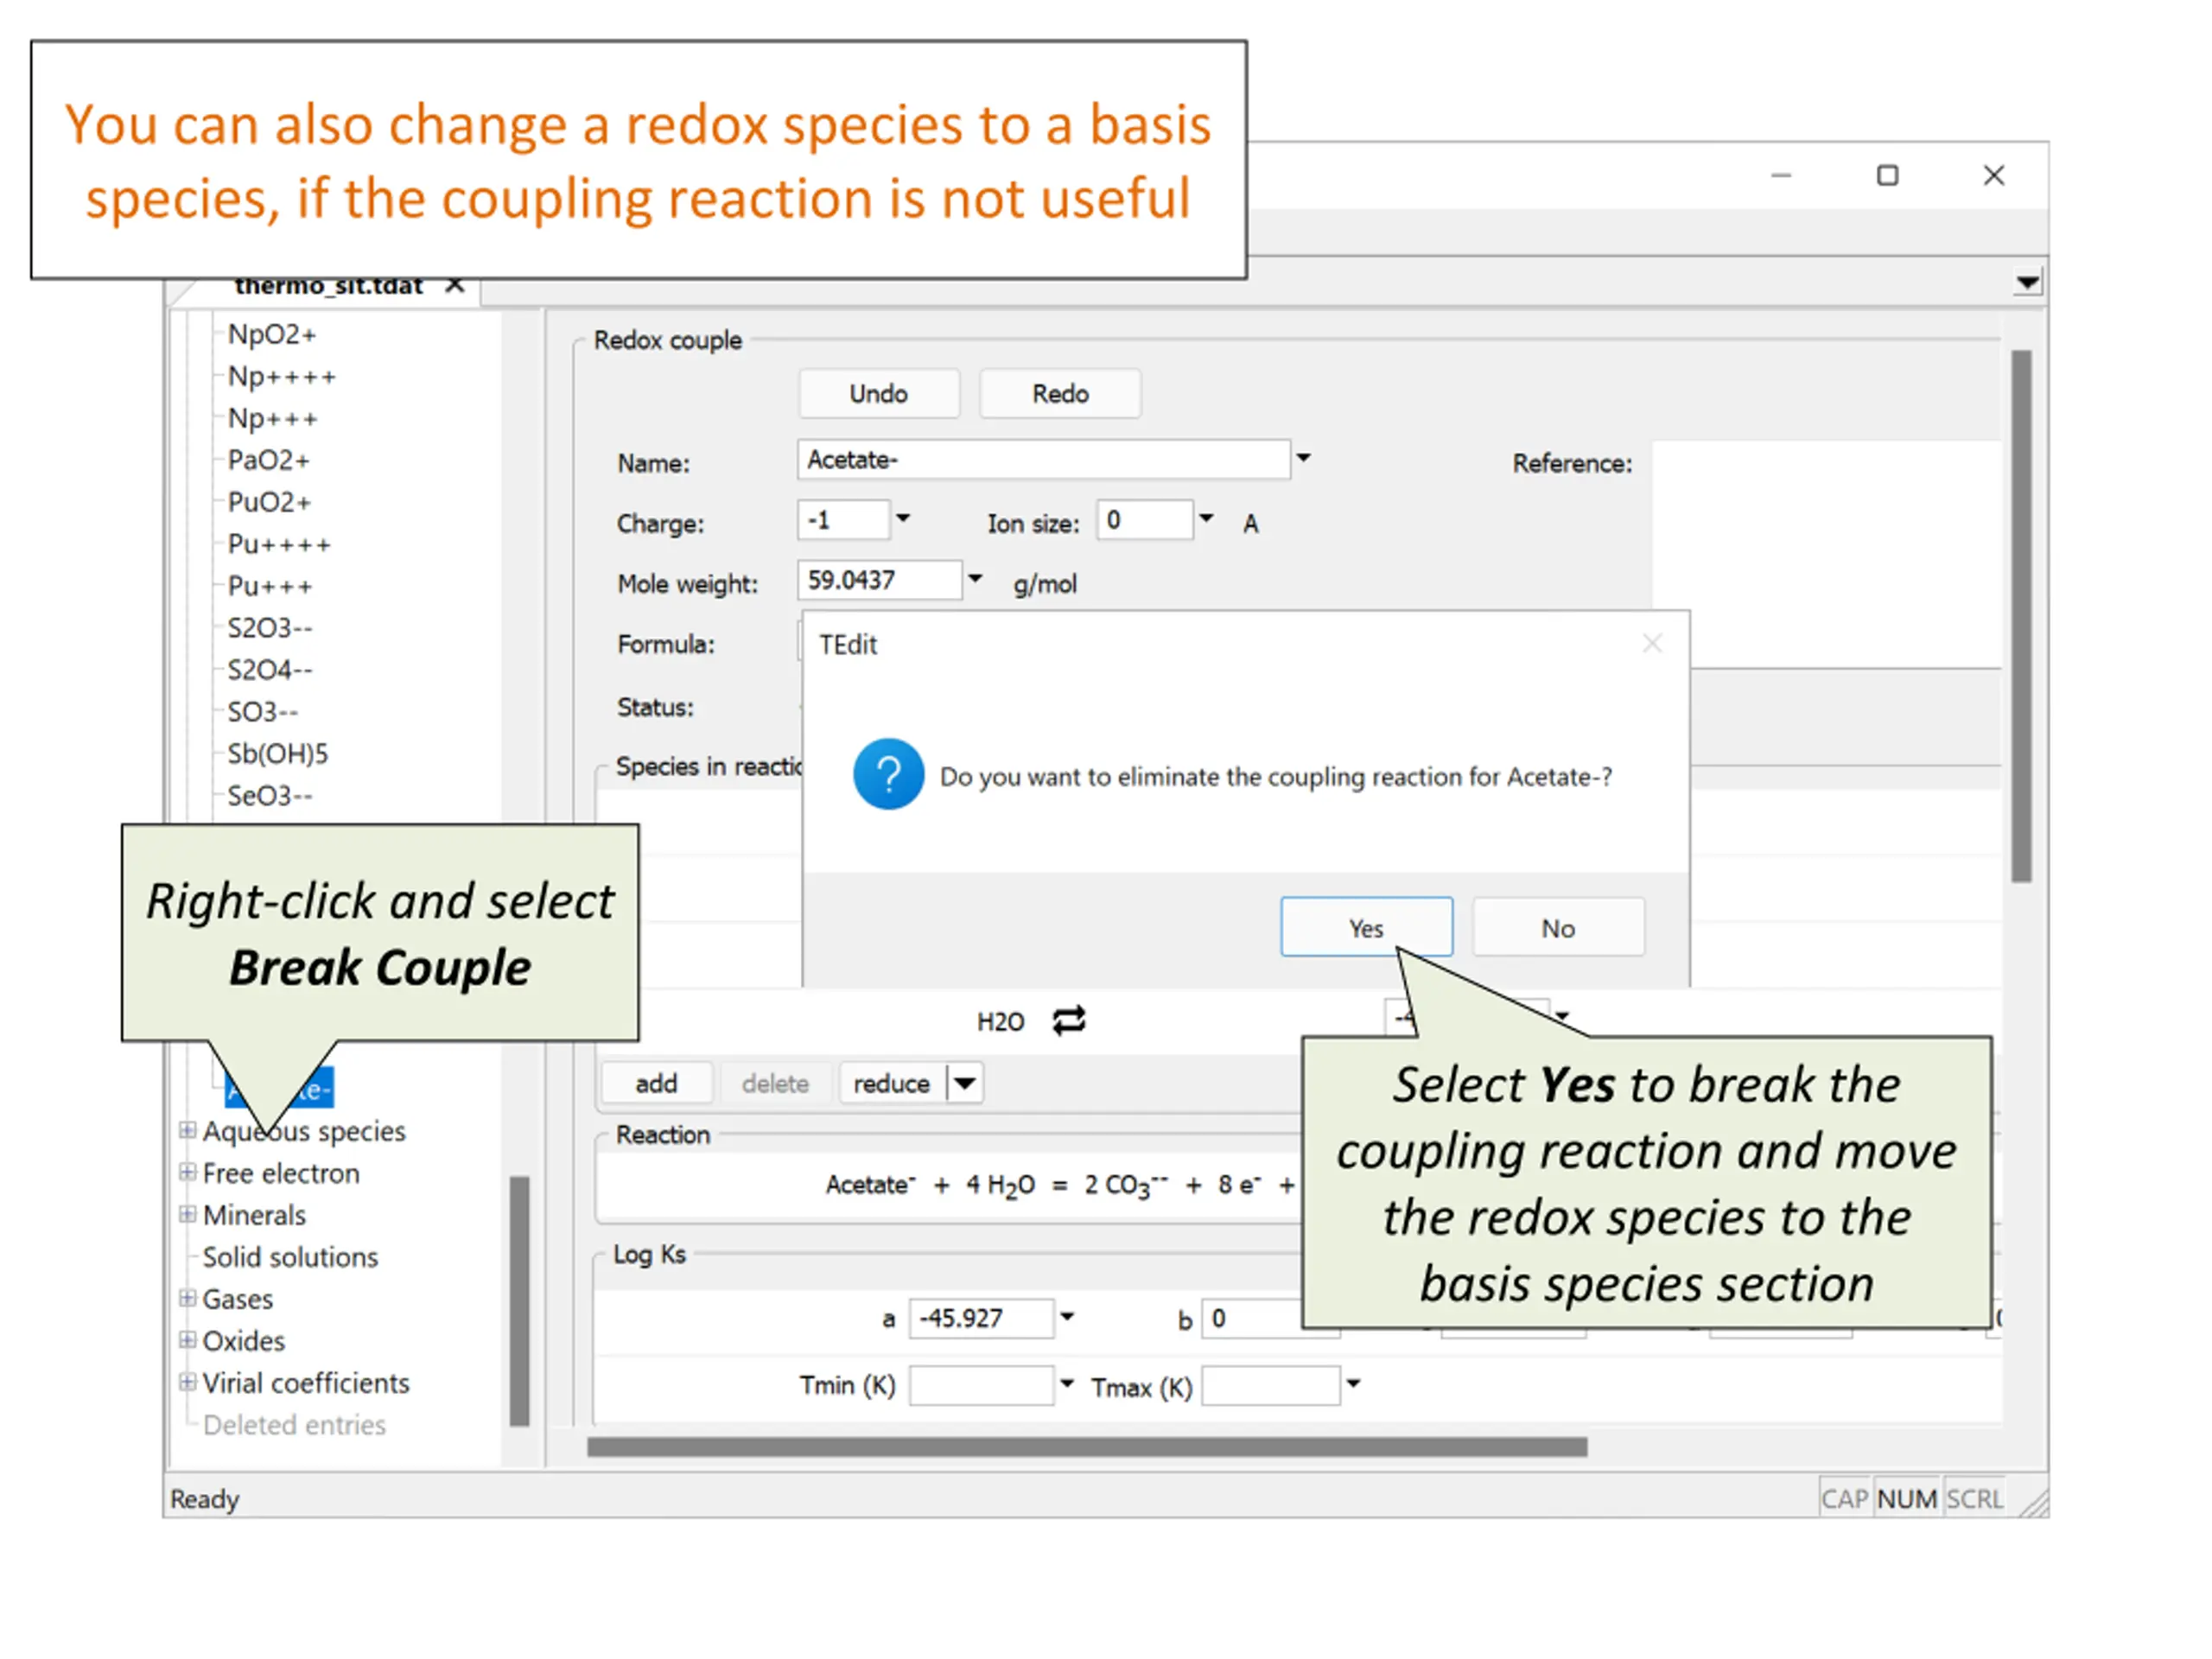Click the CAP status bar indicator
Viewport: 2212px width, 1659px height.
pyautogui.click(x=1844, y=1498)
